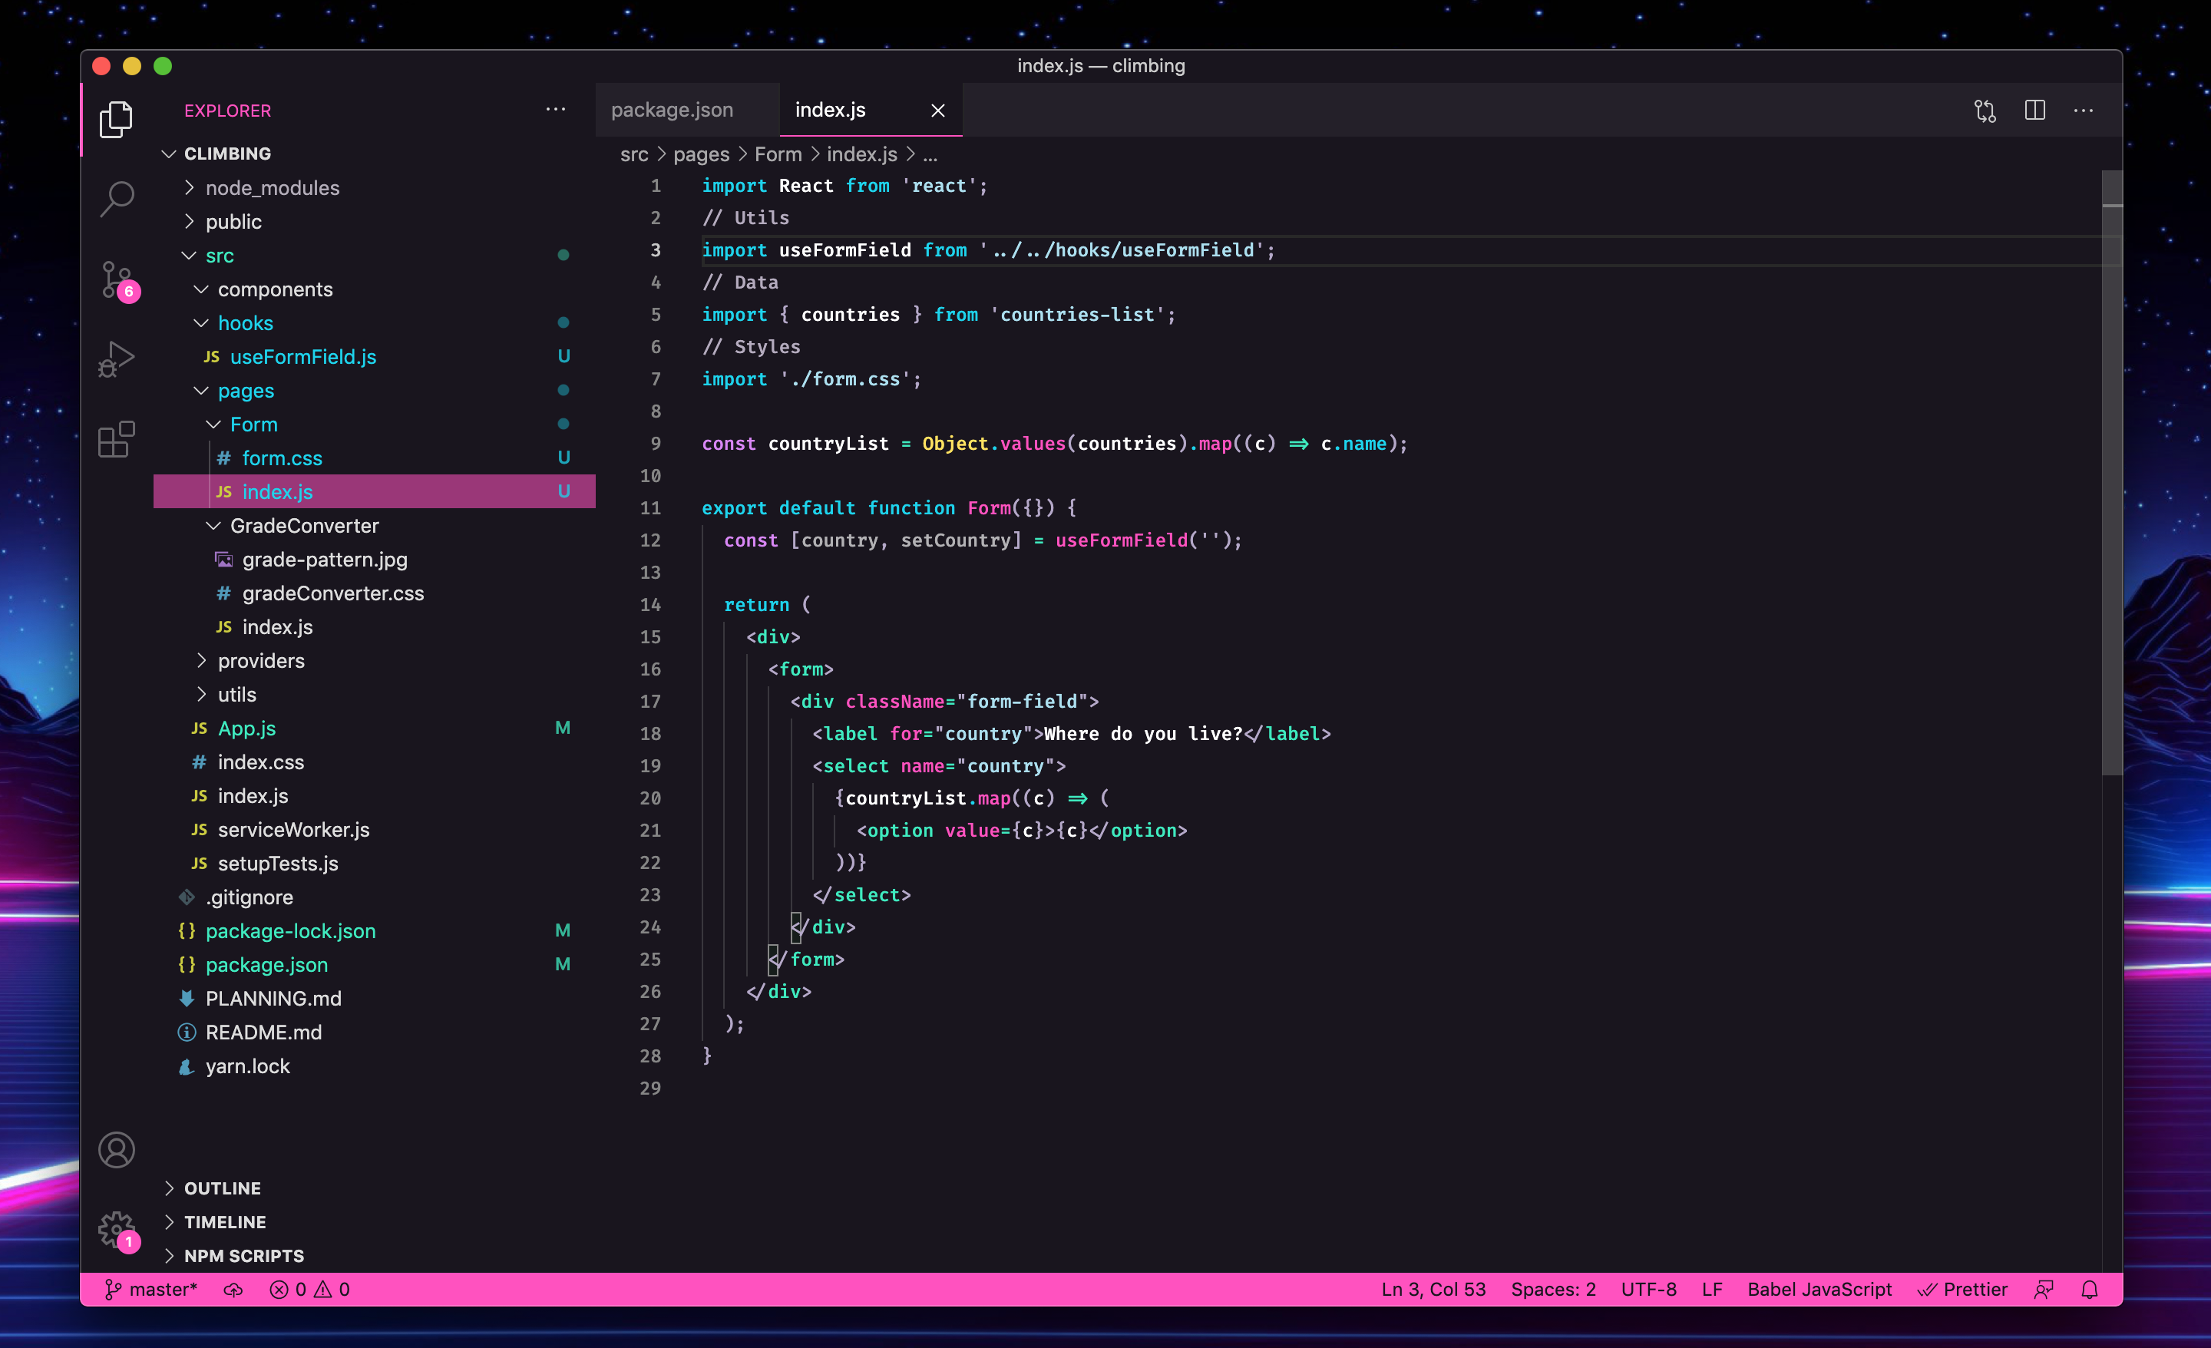
Task: Open the Search view in activity bar
Action: (x=117, y=198)
